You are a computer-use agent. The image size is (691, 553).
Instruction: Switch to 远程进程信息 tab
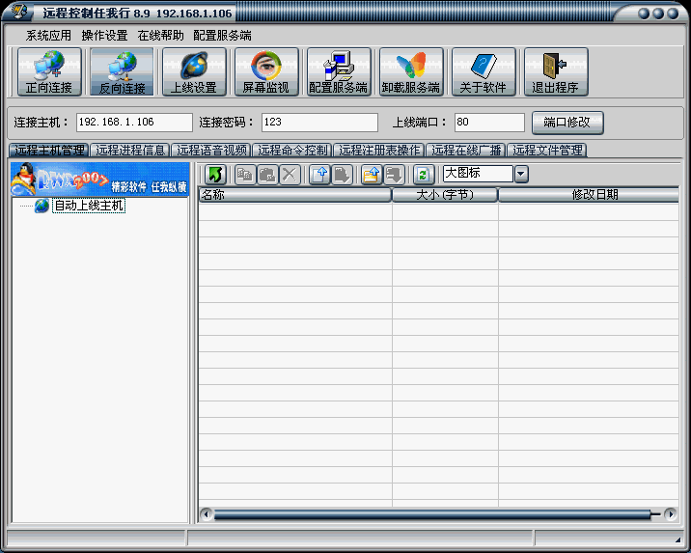click(130, 151)
